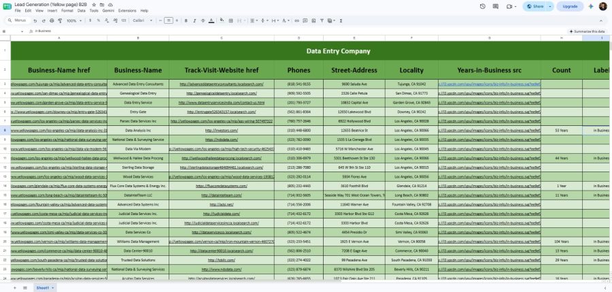Screen dimensions: 612x292
Task: Toggle bold formatting
Action: (186, 20)
